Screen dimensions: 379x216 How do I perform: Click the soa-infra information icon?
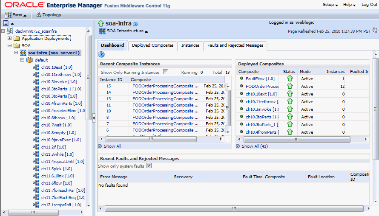click(x=135, y=24)
